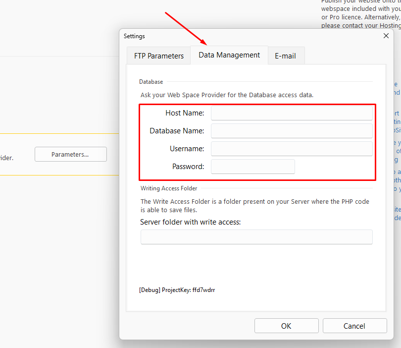The image size is (401, 348).
Task: Click the Settings dialog title text
Action: tap(134, 36)
